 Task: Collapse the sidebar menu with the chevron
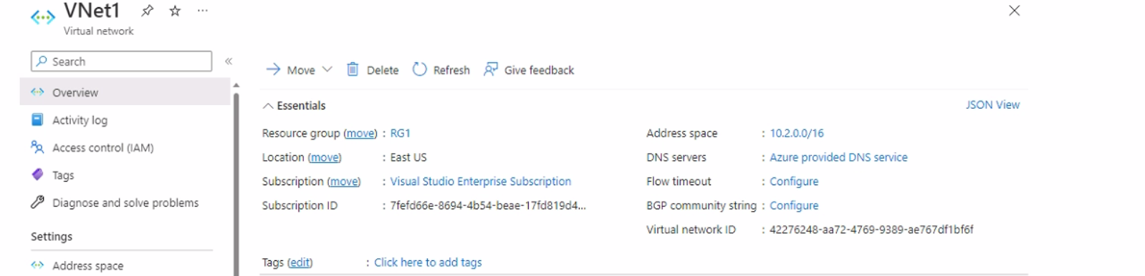(229, 61)
